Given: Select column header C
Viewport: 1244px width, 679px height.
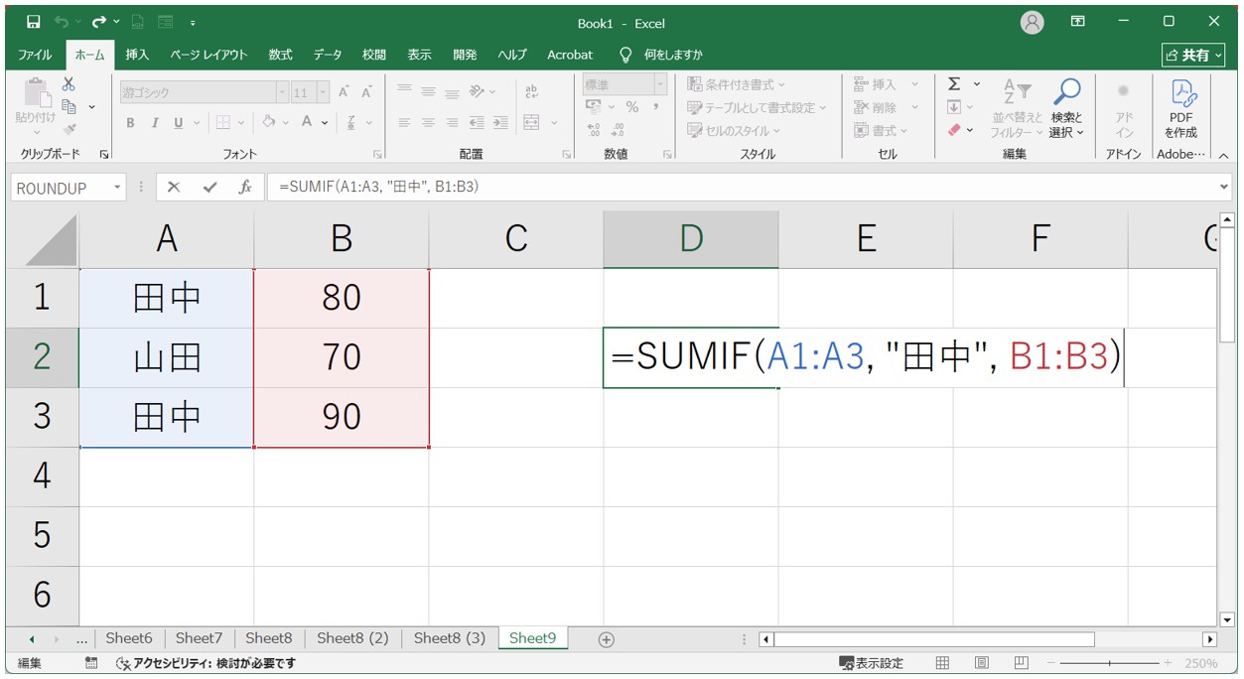Looking at the screenshot, I should 516,239.
